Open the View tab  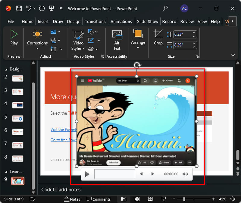point(202,21)
